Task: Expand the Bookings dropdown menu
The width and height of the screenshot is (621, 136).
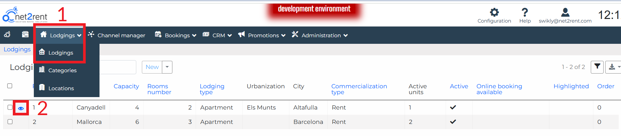Action: tap(176, 35)
